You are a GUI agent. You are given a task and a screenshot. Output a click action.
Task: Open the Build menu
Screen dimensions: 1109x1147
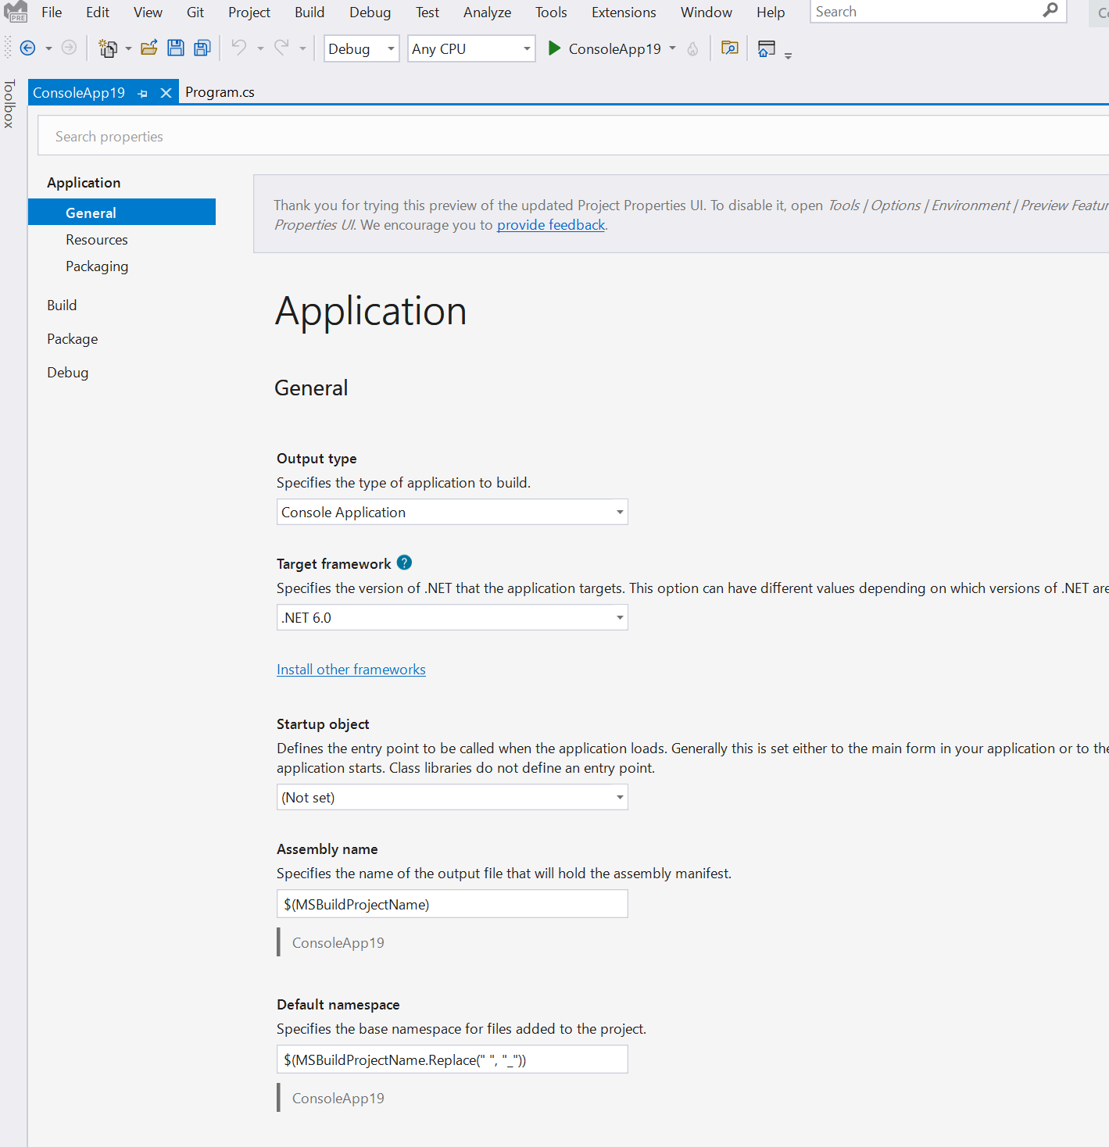(309, 13)
